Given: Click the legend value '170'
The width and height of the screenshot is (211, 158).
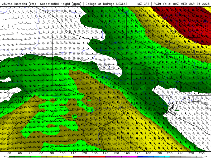Looking at the screenshot, I should pos(138,153).
